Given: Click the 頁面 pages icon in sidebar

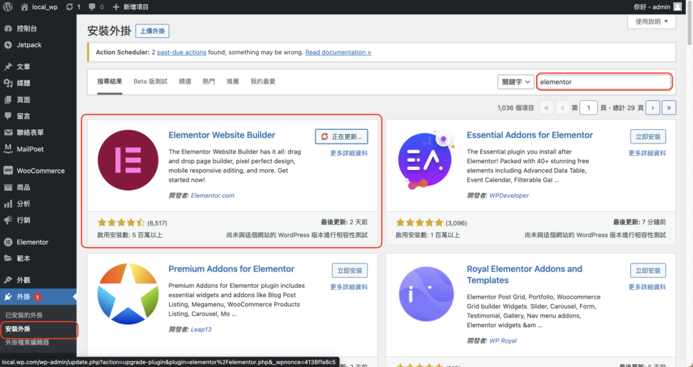Looking at the screenshot, I should tap(8, 100).
